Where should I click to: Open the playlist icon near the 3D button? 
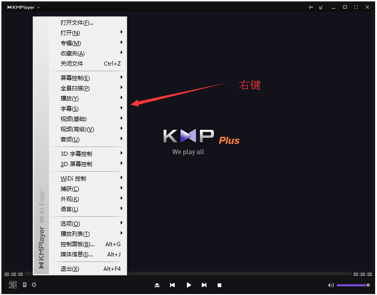[25, 285]
